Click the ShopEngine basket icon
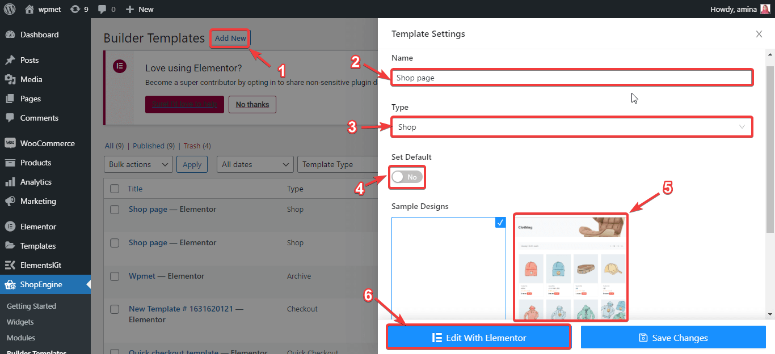775x354 pixels. 10,284
